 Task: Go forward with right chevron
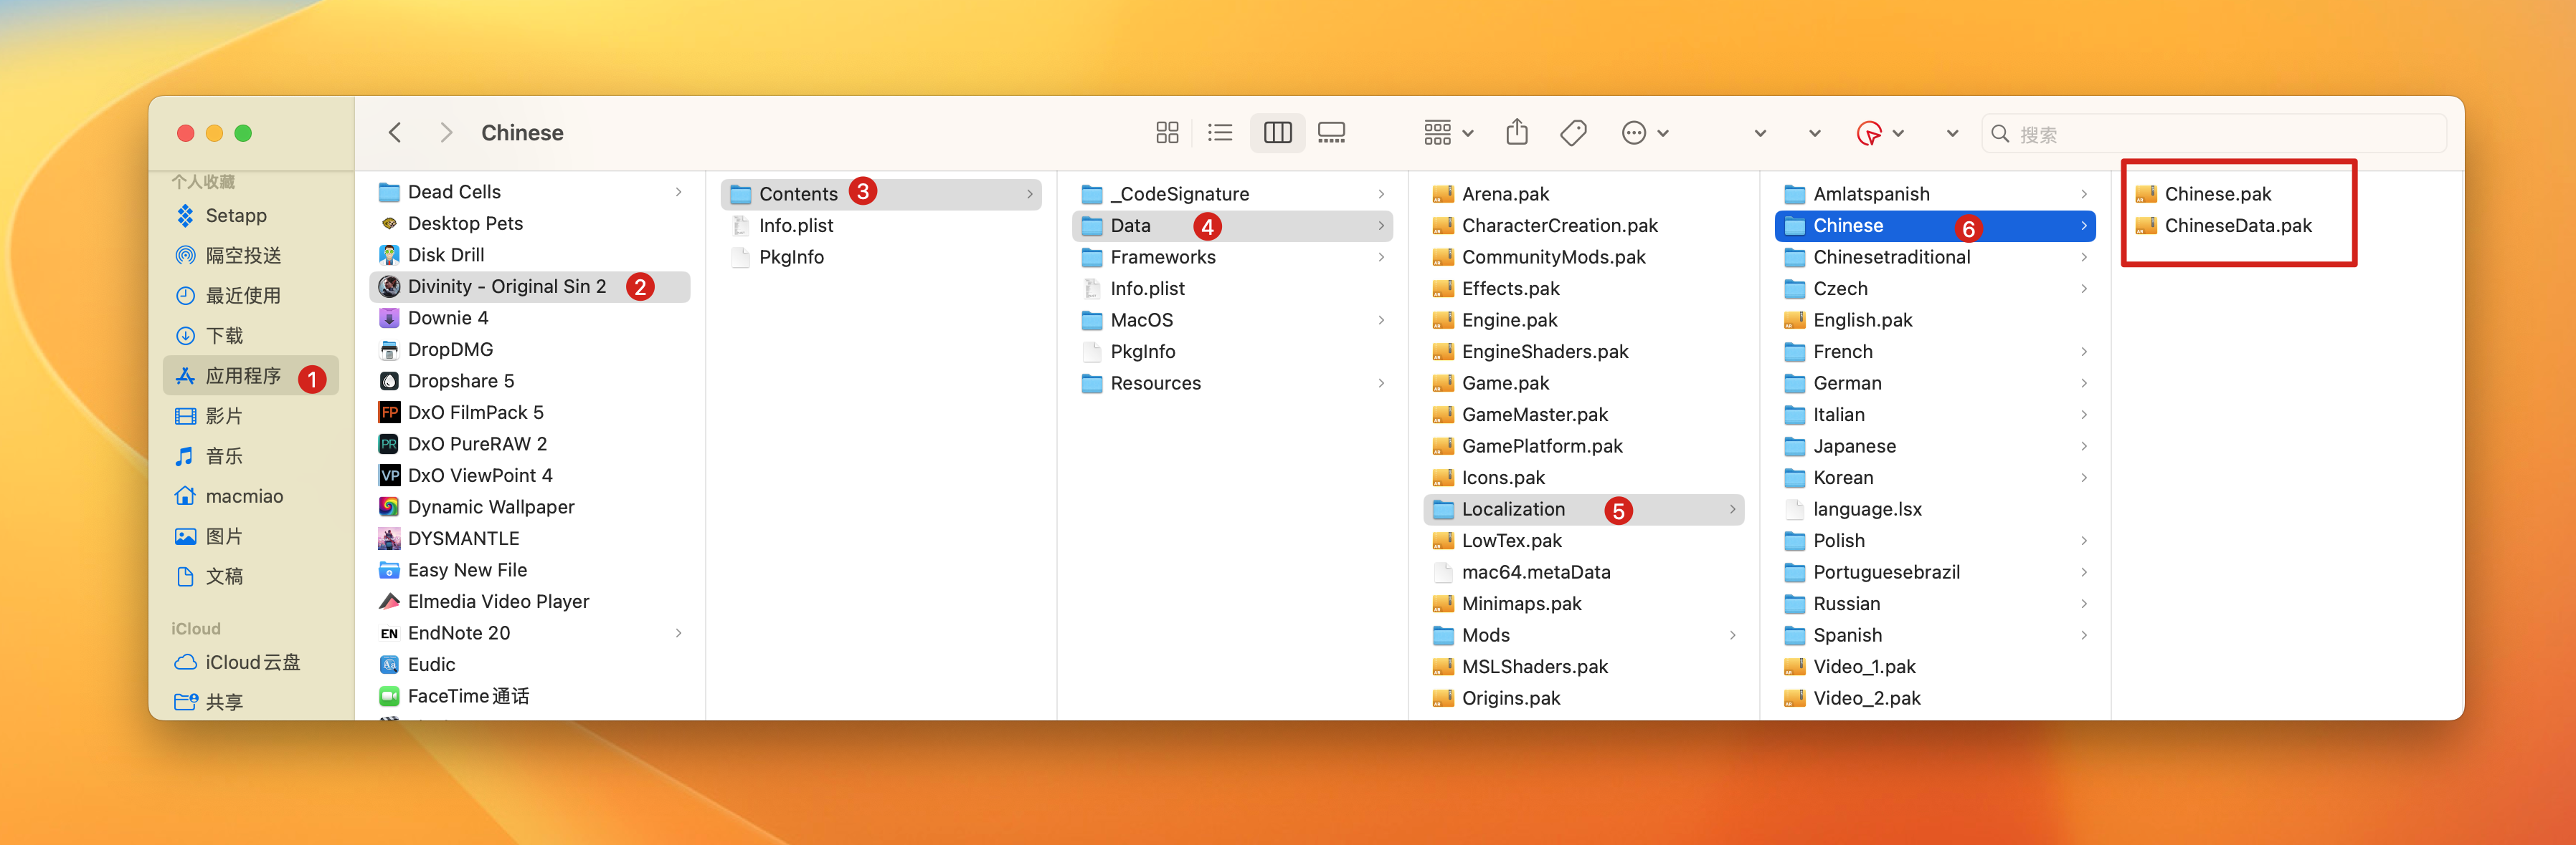click(x=446, y=133)
